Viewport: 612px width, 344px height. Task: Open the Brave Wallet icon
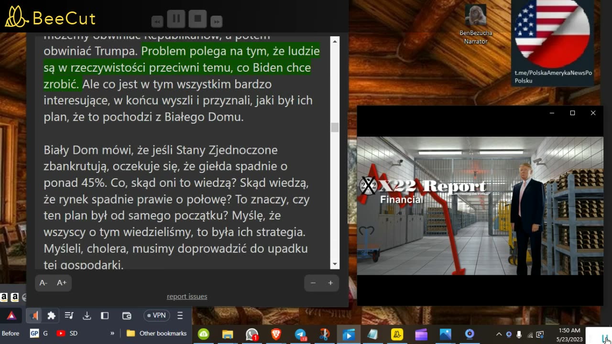pos(127,315)
